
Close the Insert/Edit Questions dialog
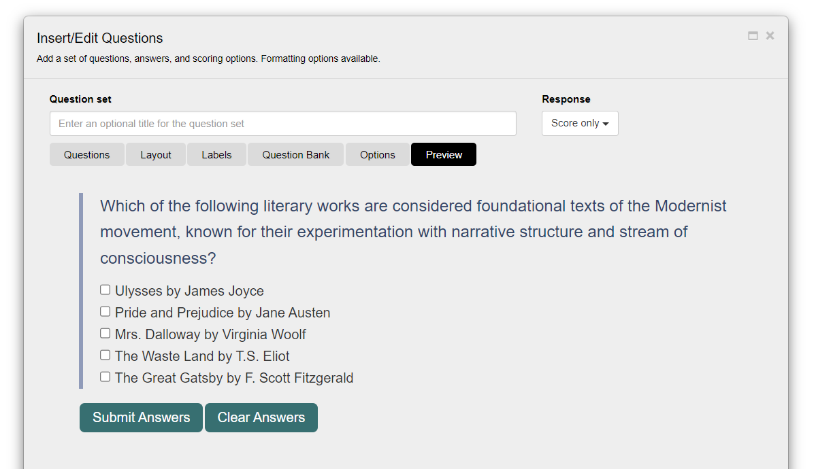click(770, 35)
